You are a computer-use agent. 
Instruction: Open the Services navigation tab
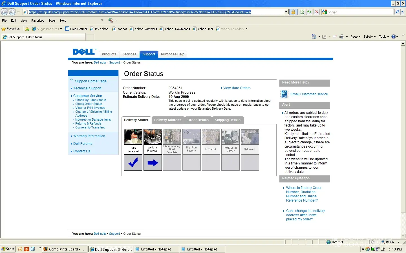tap(129, 54)
